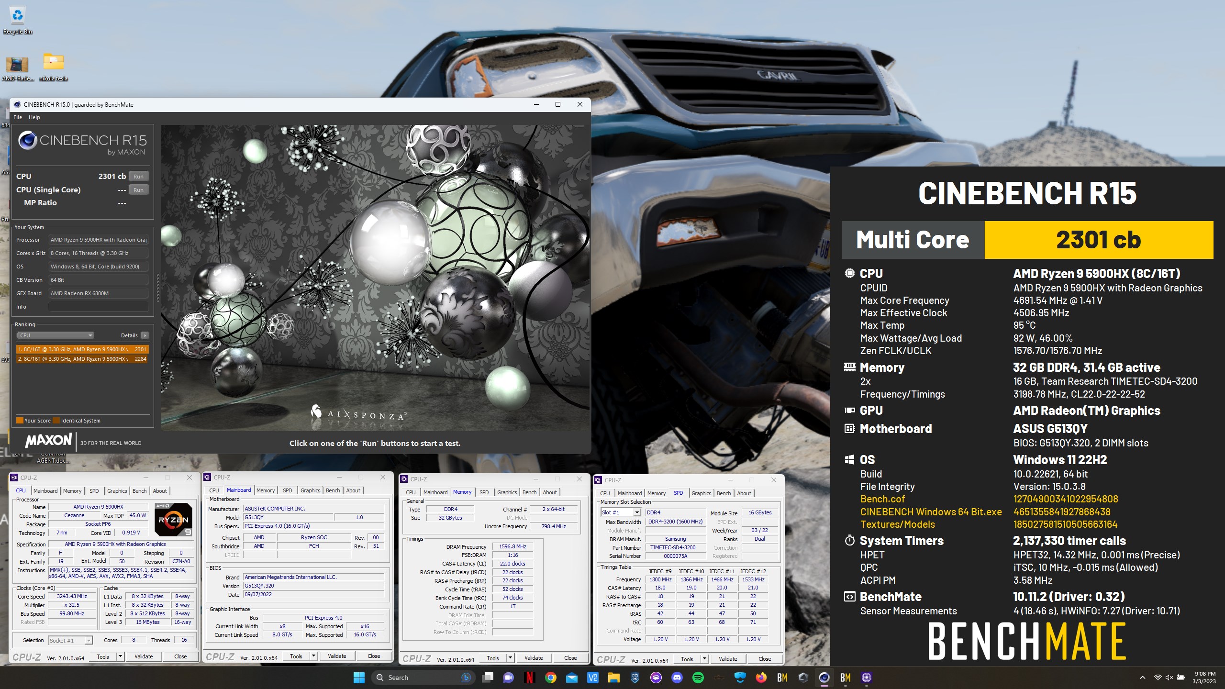The height and width of the screenshot is (689, 1225).
Task: Open Tools dropdown arrow in CPU-Z Memory window
Action: (510, 658)
